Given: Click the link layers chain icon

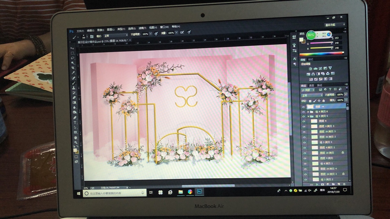Looking at the screenshot, I should pyautogui.click(x=311, y=184).
